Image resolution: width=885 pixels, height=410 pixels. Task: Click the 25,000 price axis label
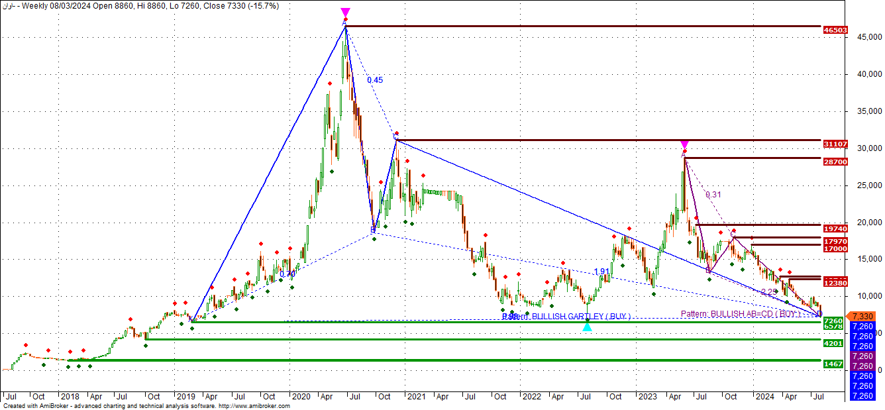(868, 185)
